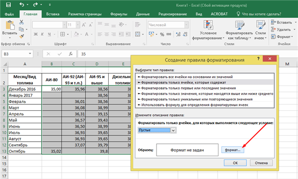Apply accounting number format icon
This screenshot has height=179, width=298.
[x=151, y=34]
